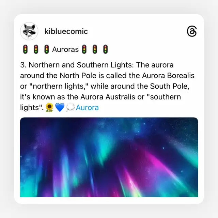Screen dimensions: 218x218
Task: Click the words "Aurora Australis" in post
Action: (x=108, y=97)
